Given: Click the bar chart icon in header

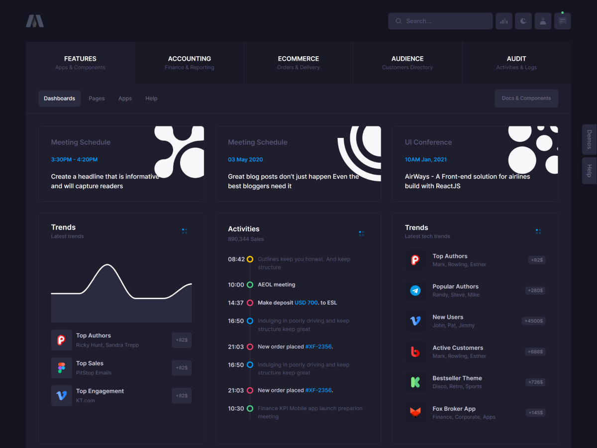Looking at the screenshot, I should coord(504,21).
